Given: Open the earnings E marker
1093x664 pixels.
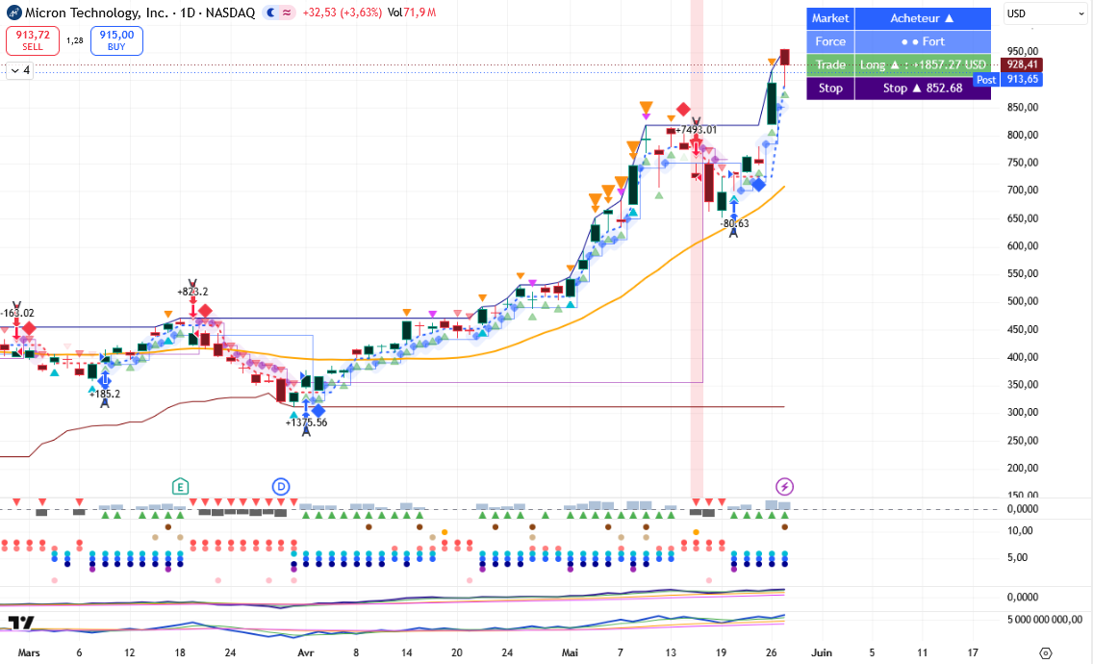Looking at the screenshot, I should [180, 487].
